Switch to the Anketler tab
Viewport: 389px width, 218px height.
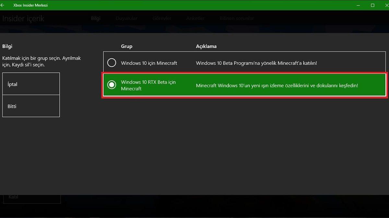click(x=195, y=18)
